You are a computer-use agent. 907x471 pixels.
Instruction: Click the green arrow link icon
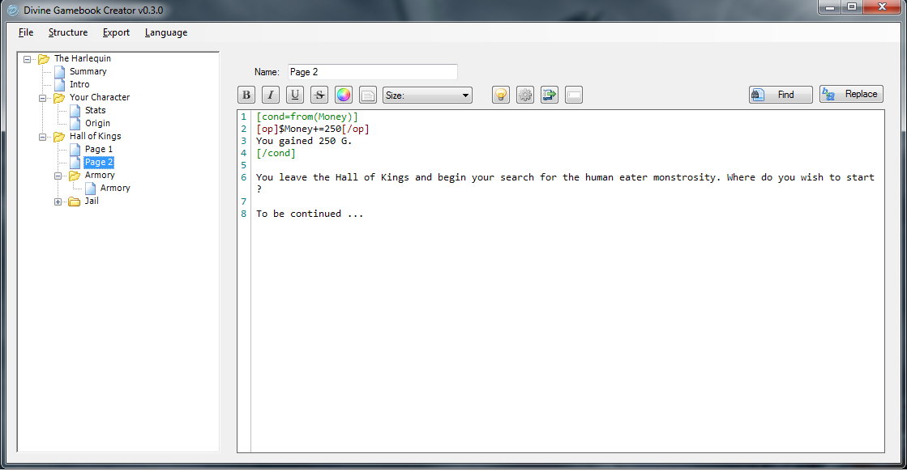coord(550,95)
